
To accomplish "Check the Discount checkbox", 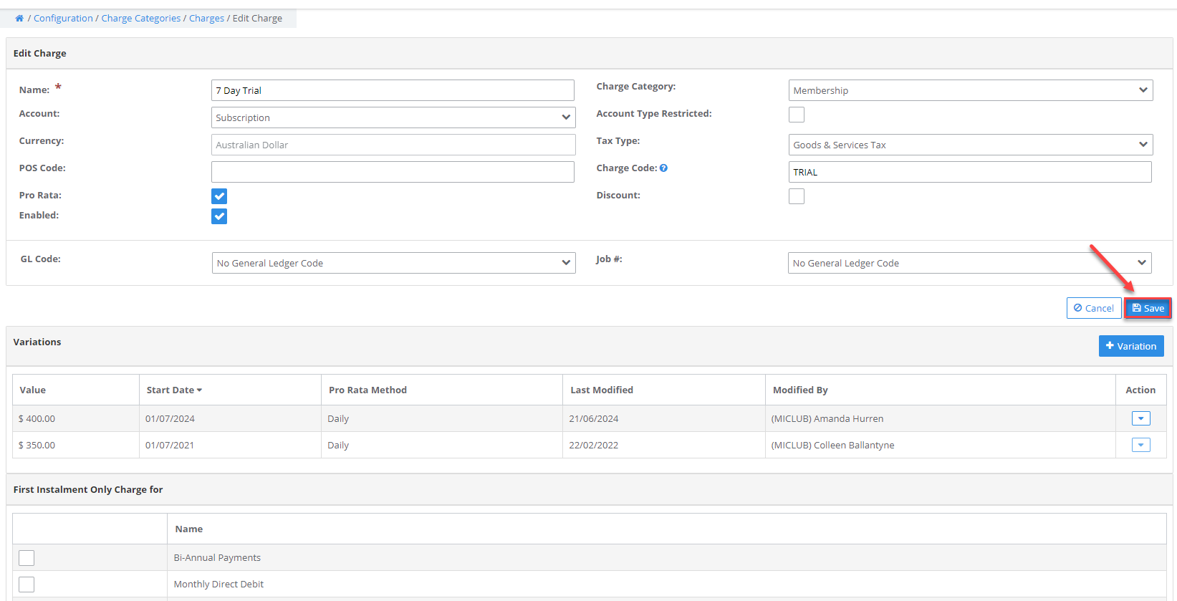I will tap(797, 196).
